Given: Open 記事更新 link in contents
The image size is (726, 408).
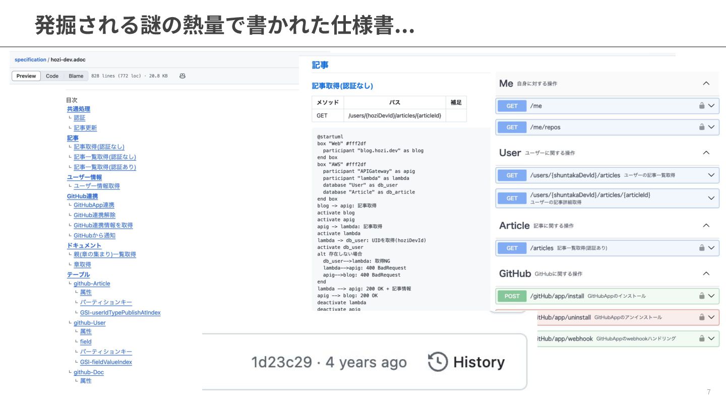Looking at the screenshot, I should tap(85, 128).
